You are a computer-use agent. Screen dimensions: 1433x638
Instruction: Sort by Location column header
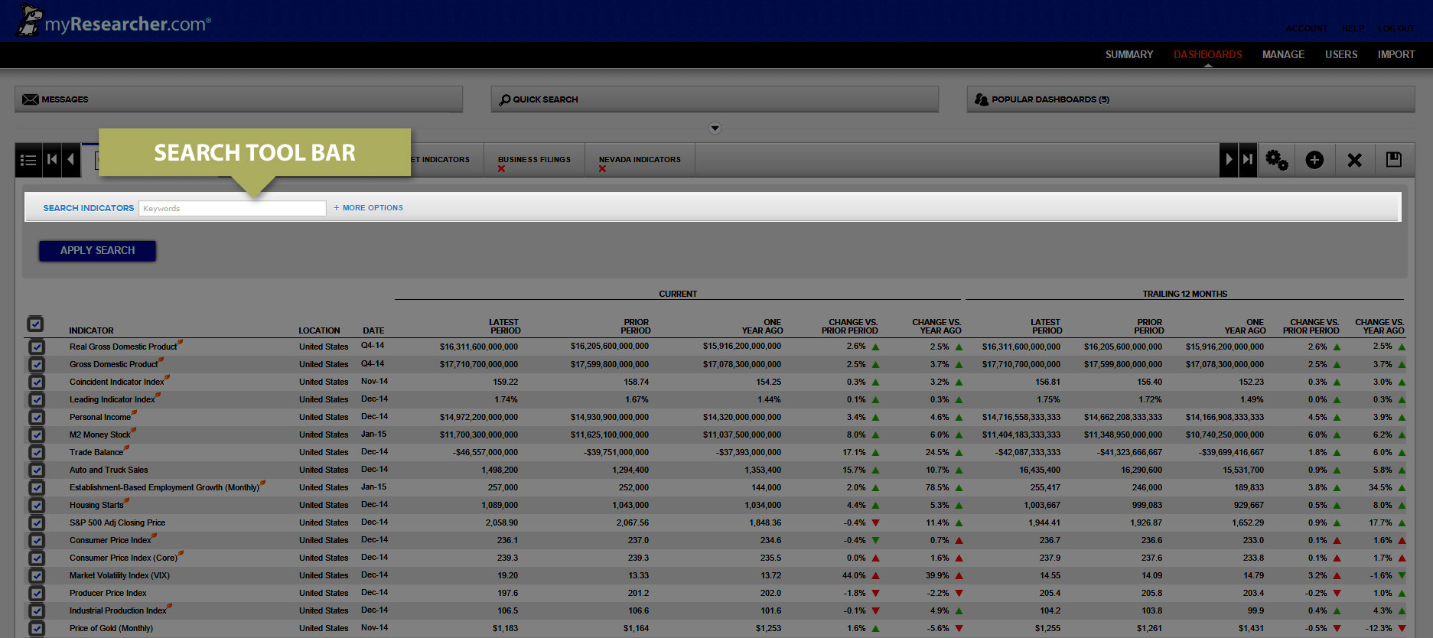click(x=319, y=330)
